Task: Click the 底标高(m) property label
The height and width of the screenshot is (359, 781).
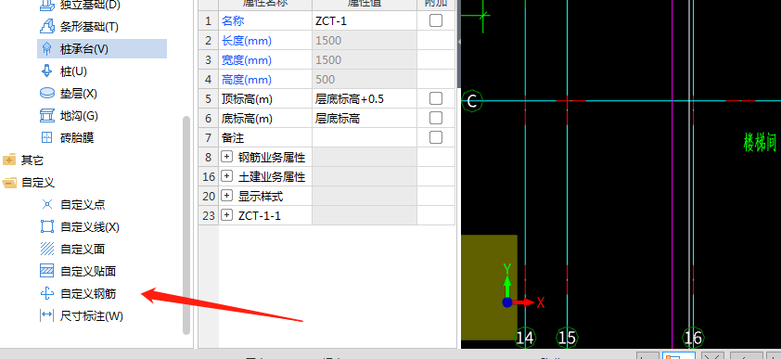Action: 247,119
